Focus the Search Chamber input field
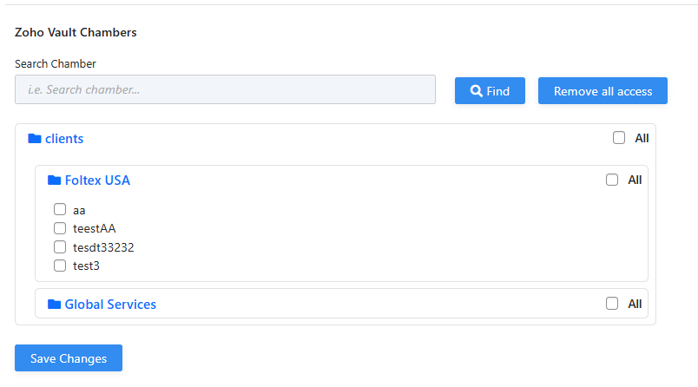Viewport: 698px width, 387px height. pos(225,89)
